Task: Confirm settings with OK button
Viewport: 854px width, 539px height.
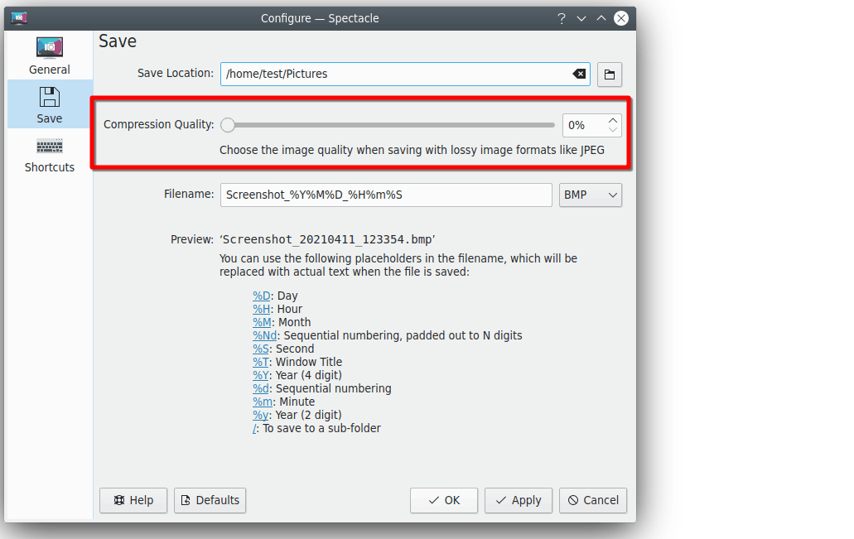Action: (x=444, y=500)
